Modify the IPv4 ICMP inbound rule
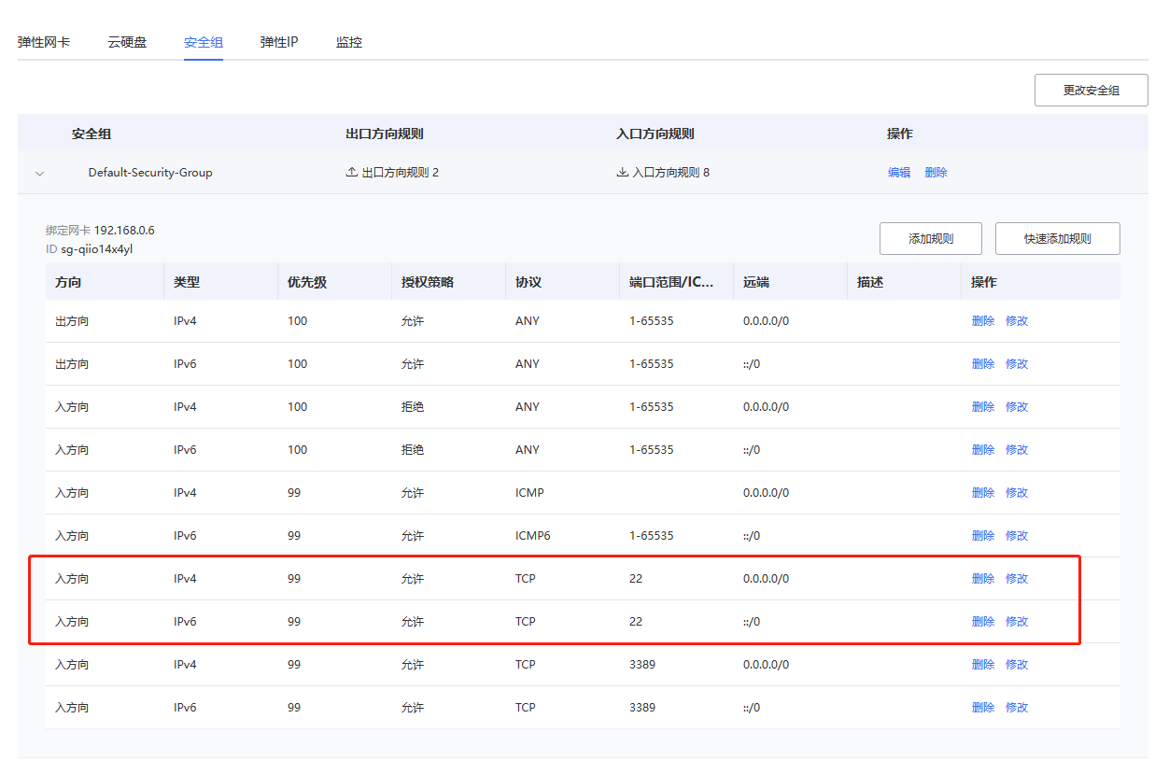This screenshot has height=775, width=1169. 1017,493
